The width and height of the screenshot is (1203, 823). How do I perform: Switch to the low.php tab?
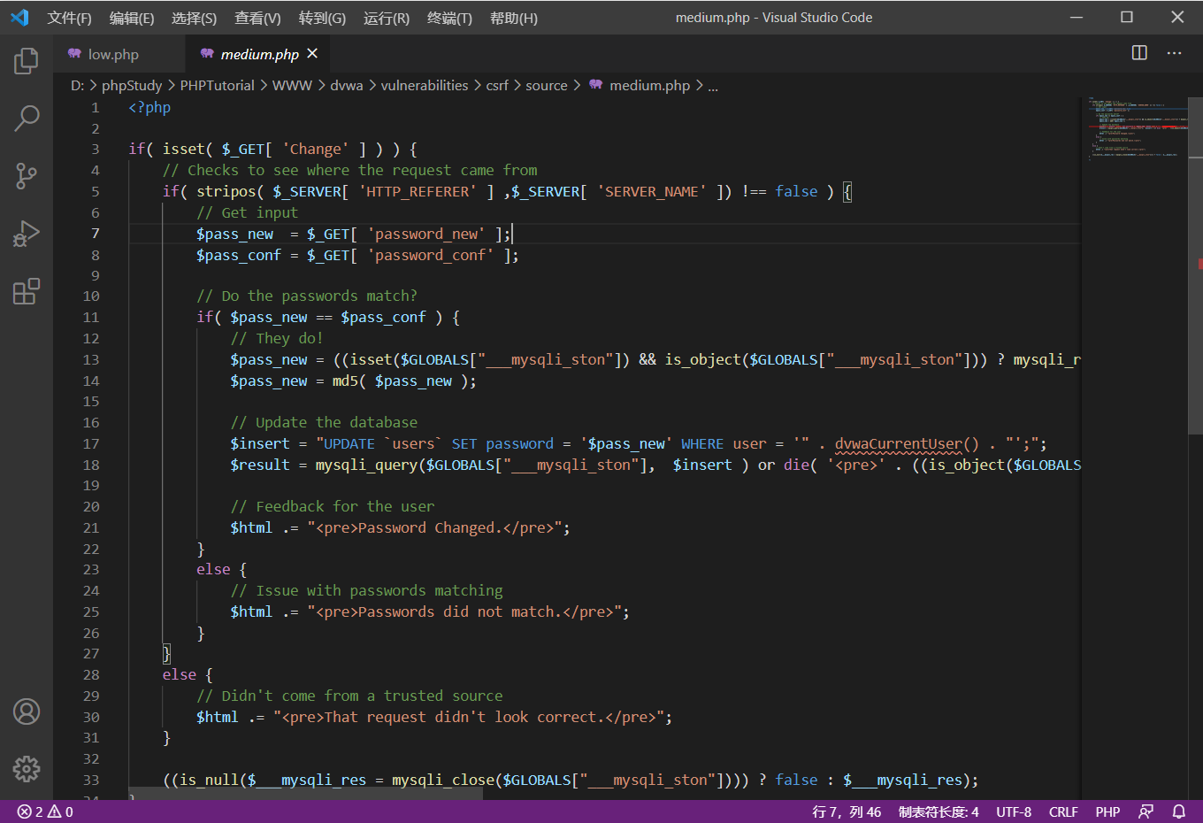tap(113, 54)
